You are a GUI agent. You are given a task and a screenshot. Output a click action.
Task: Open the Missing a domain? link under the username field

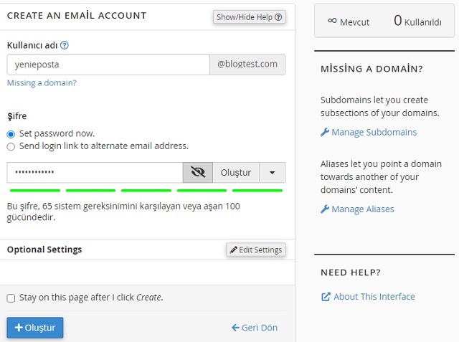click(42, 82)
